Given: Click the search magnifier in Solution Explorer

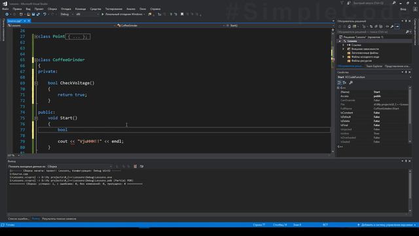Looking at the screenshot, I should 407,32.
